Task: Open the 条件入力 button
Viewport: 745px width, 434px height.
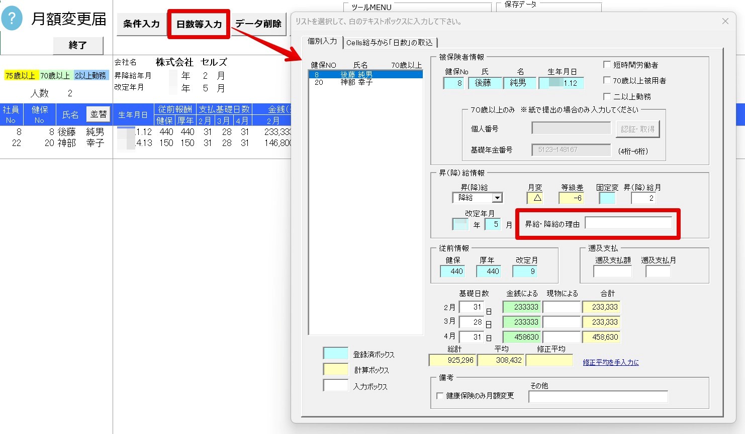Action: click(141, 24)
